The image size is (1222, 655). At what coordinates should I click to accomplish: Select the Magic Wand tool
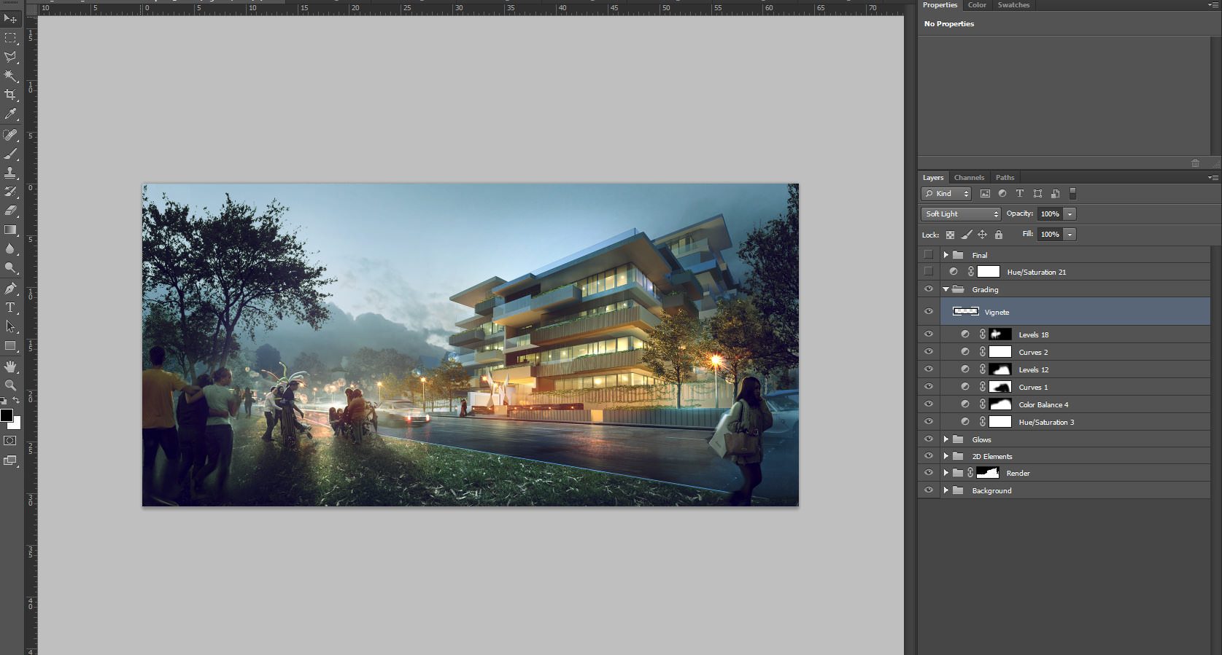10,76
